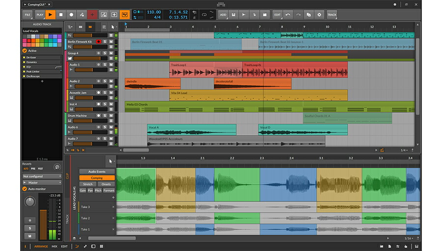The width and height of the screenshot is (442, 251).
Task: Click the Onsets button
Action: pyautogui.click(x=106, y=184)
